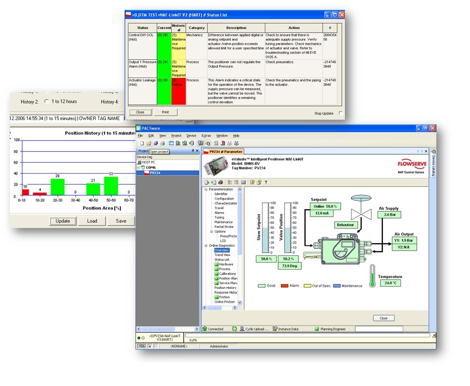
Task: Enable the Stop Update checkbox
Action: click(341, 113)
